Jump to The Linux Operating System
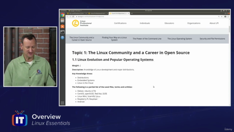234x132 pixels. (180, 39)
